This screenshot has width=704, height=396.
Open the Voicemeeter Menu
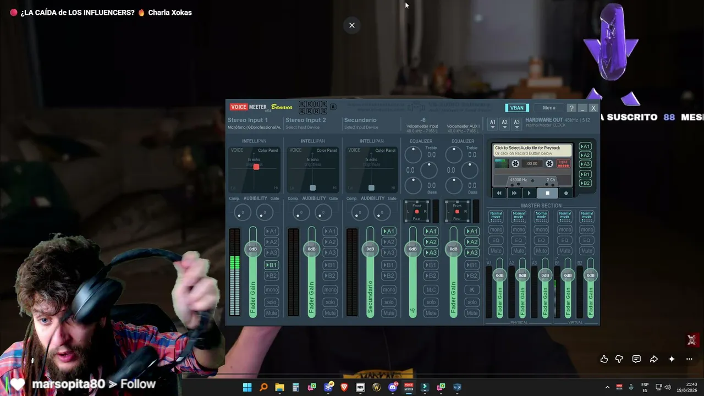click(549, 108)
